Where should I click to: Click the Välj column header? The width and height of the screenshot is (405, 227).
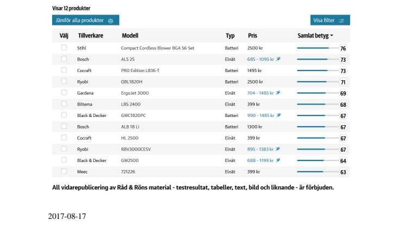coord(64,36)
